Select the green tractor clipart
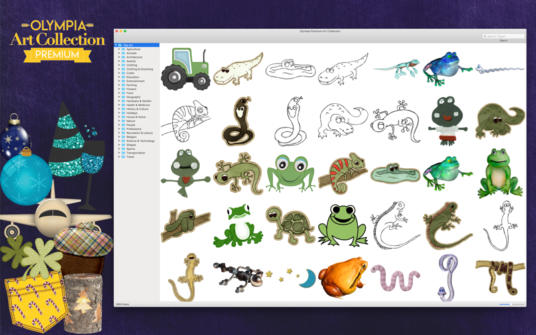The image size is (536, 335). (x=186, y=69)
